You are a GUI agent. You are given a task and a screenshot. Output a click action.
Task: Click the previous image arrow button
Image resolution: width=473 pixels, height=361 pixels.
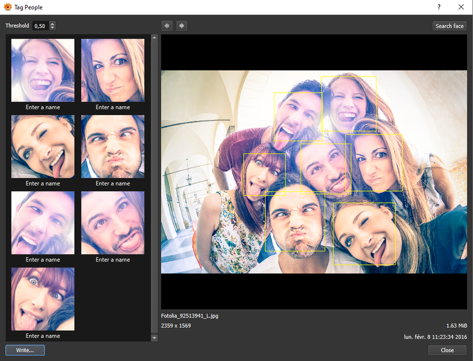tap(167, 25)
